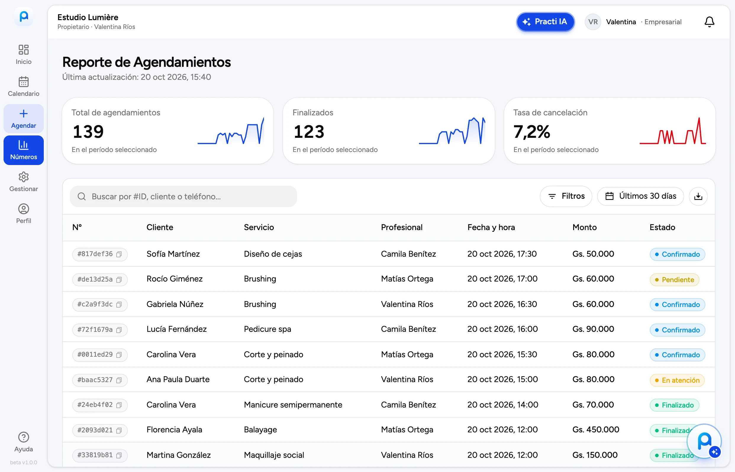Click Valentina Empresarial account label
The height and width of the screenshot is (472, 735).
[644, 22]
